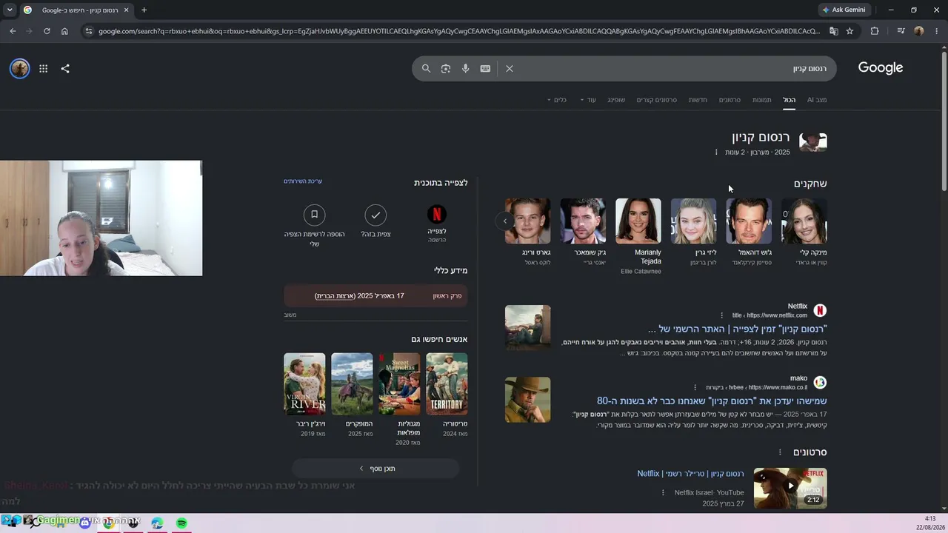Click the Netflix watch option icon
948x533 pixels.
[x=437, y=215]
